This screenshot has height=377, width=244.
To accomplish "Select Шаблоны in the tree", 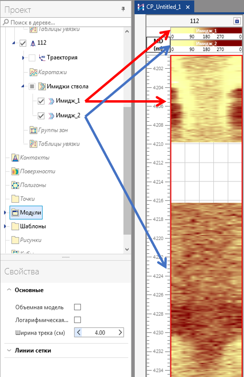I will point(33,226).
